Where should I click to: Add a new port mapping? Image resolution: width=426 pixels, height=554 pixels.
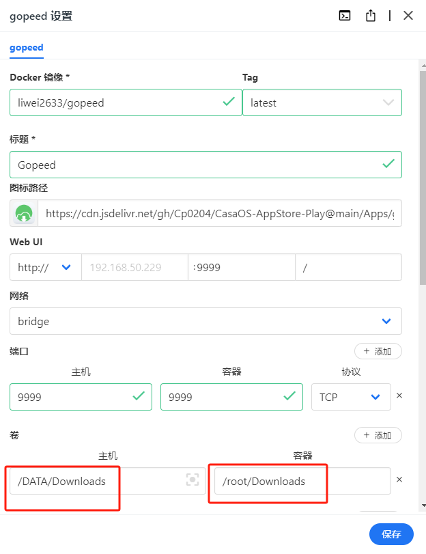(378, 351)
